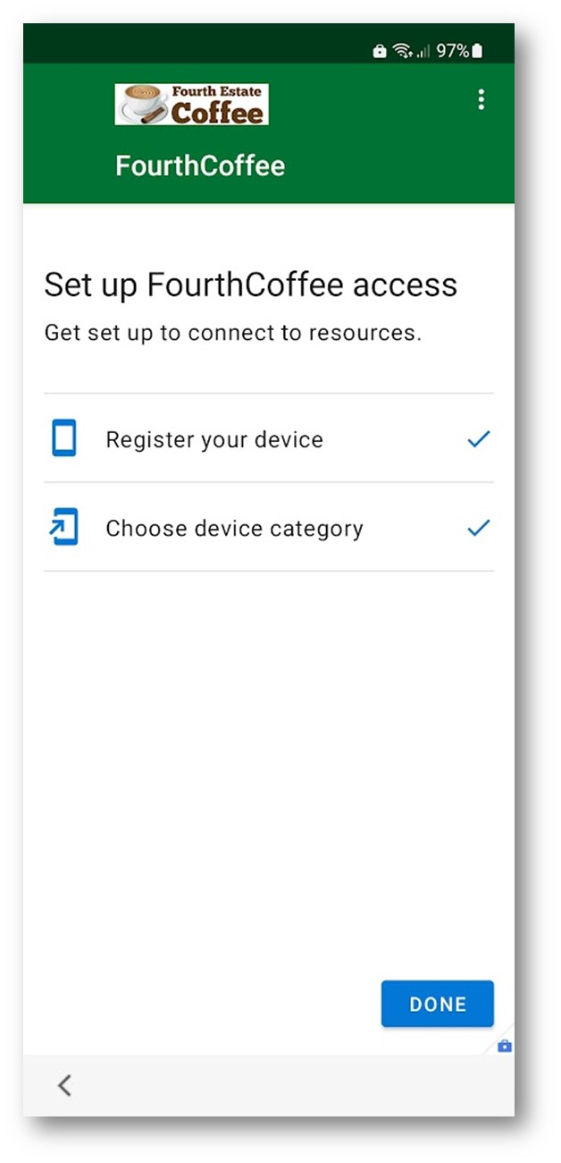Tap the Coffee text in the logo

coord(218,112)
